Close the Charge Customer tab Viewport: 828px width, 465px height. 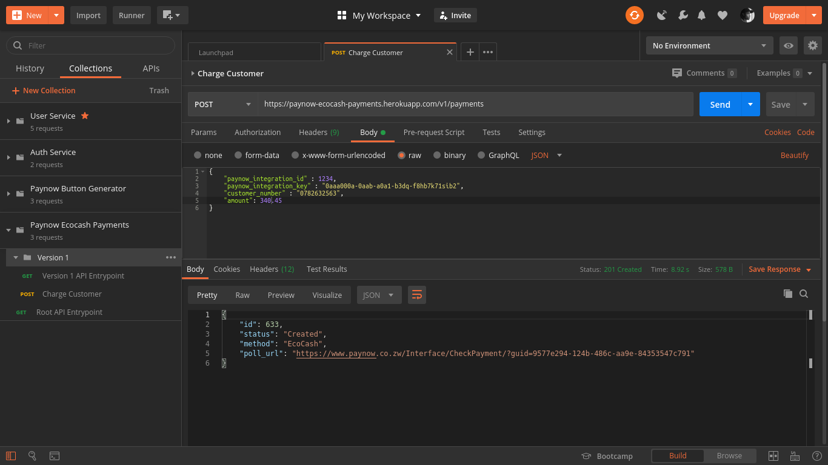click(450, 52)
